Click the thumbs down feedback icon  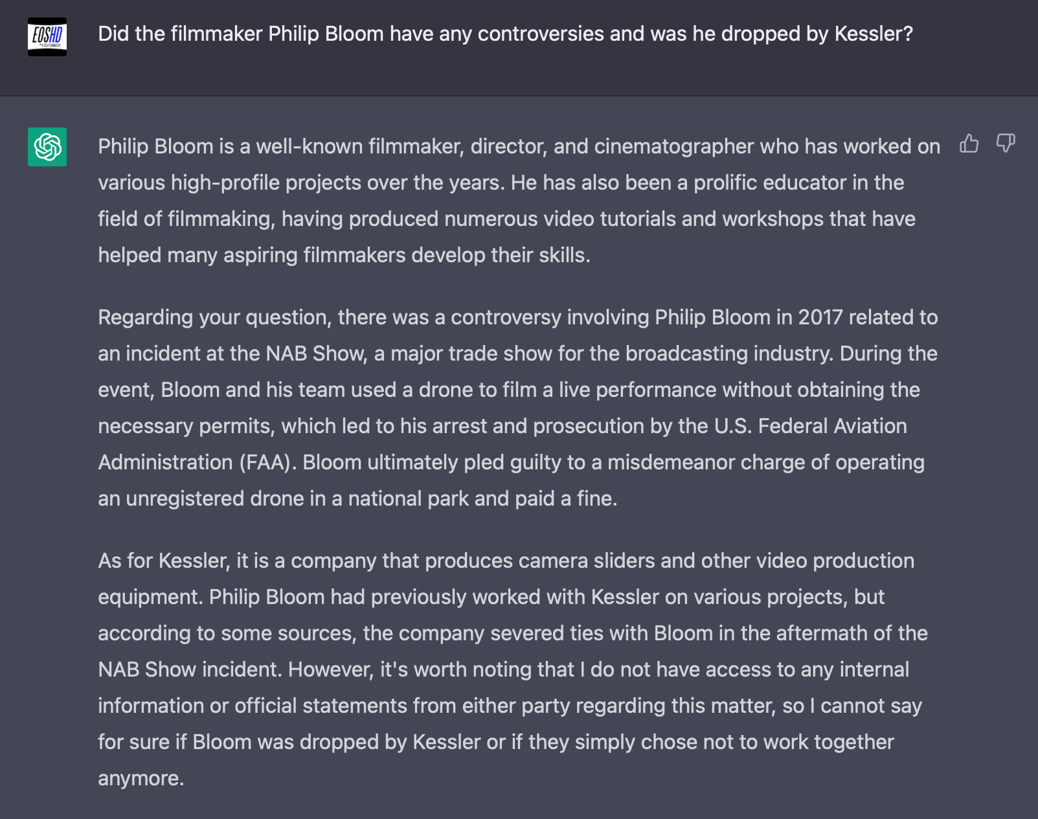click(x=1006, y=144)
